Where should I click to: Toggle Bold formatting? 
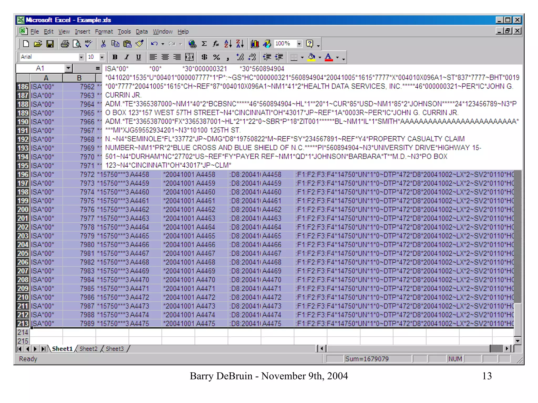[115, 57]
